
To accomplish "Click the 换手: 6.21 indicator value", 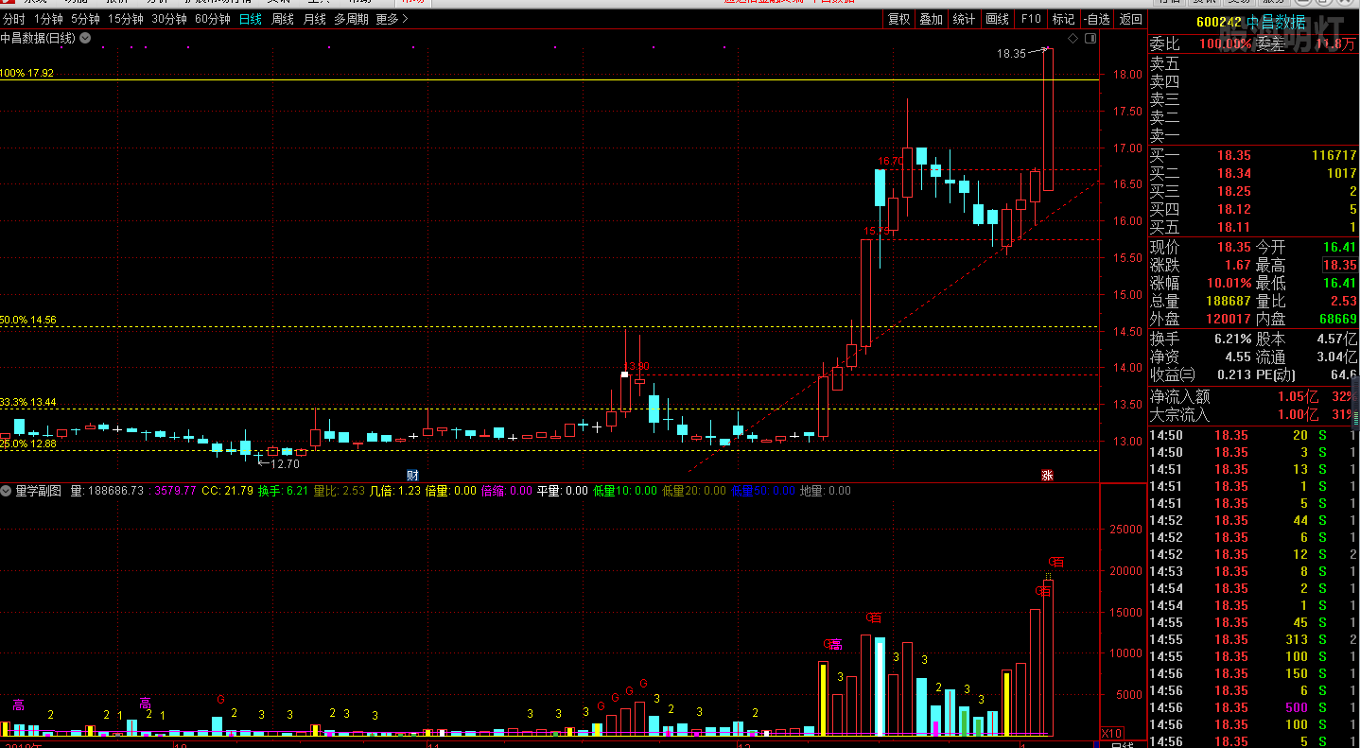I will click(283, 491).
